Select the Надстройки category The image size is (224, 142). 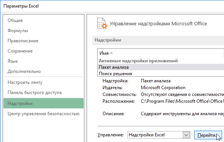[44, 103]
